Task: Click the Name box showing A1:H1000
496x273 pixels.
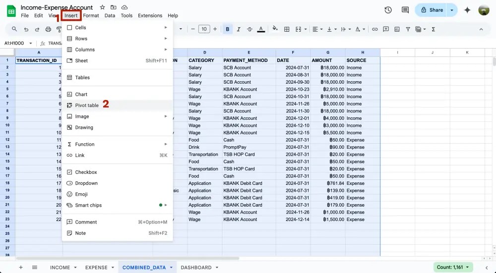Action: tap(16, 44)
